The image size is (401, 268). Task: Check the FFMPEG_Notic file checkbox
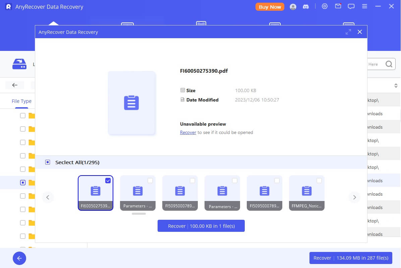pos(319,180)
